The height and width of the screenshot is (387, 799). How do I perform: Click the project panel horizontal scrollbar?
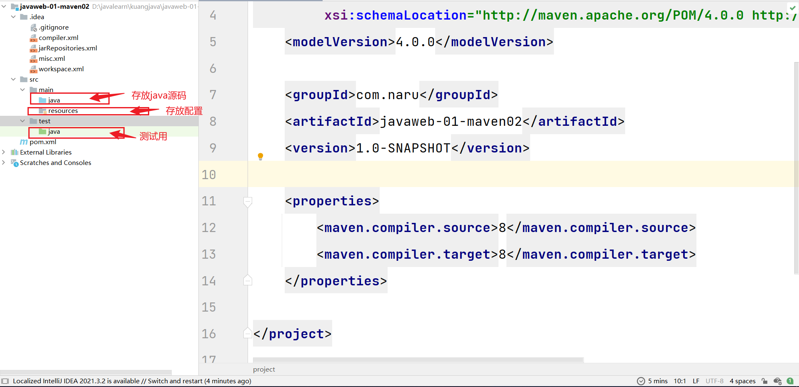pos(86,372)
